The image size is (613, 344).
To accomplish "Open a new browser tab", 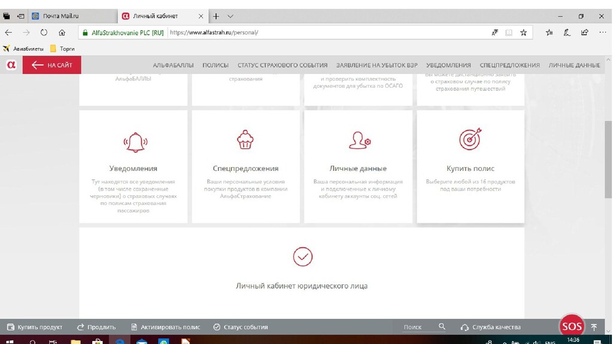I will 216,16.
